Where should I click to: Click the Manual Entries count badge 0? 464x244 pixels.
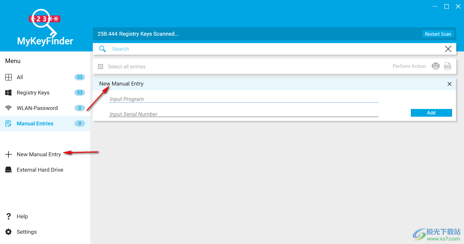[80, 123]
